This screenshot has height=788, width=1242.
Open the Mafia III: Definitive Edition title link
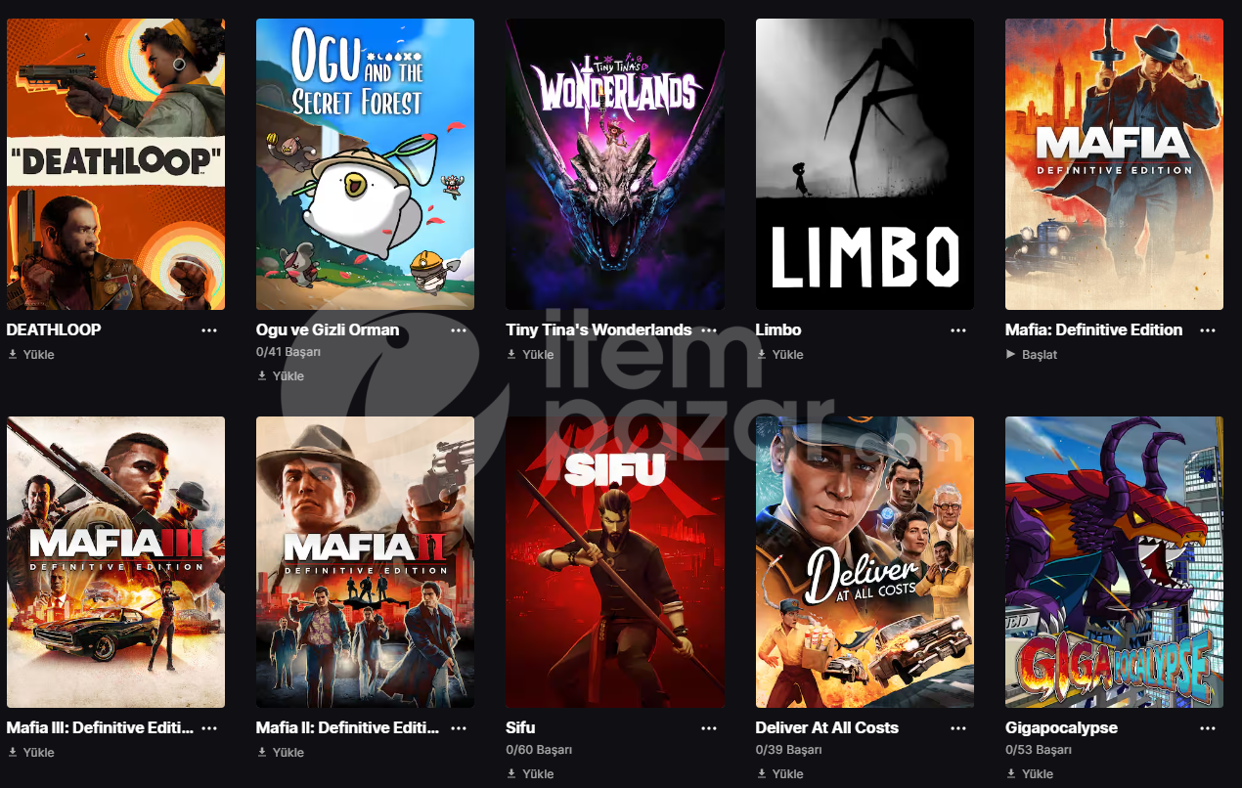click(101, 728)
